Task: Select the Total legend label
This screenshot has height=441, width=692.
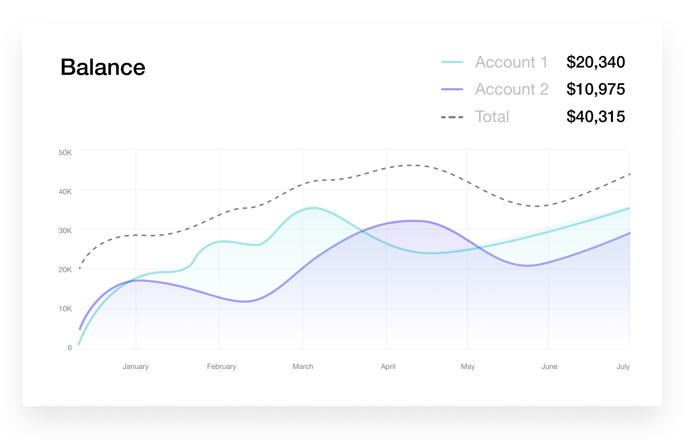Action: [x=492, y=116]
